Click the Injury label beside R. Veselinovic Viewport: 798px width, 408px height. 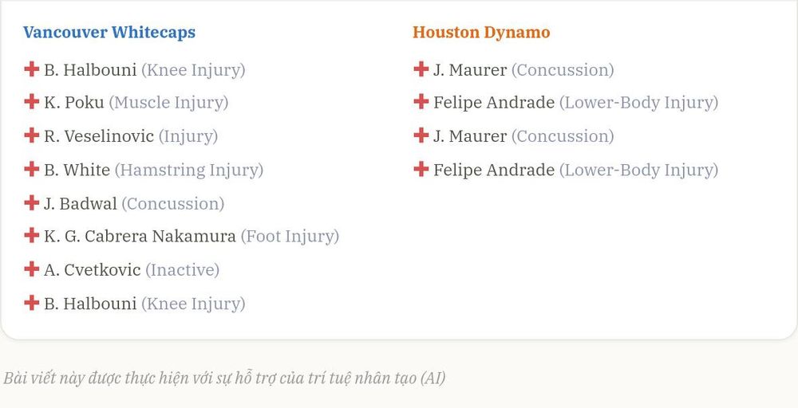pyautogui.click(x=188, y=137)
